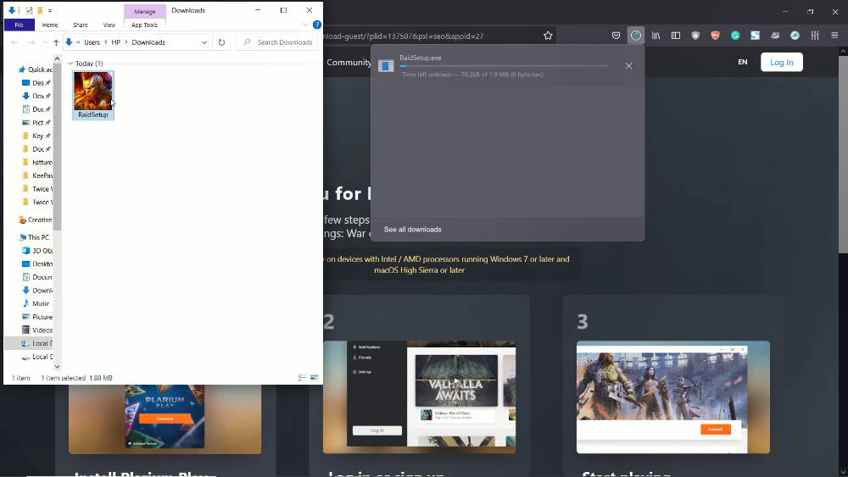The height and width of the screenshot is (477, 848).
Task: Open the Key pinned folder
Action: point(36,136)
